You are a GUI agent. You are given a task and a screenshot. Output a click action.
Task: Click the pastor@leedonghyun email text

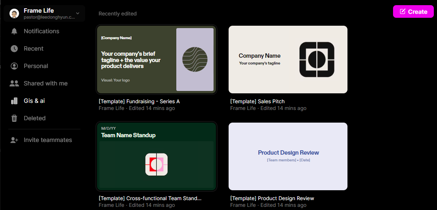pos(50,17)
